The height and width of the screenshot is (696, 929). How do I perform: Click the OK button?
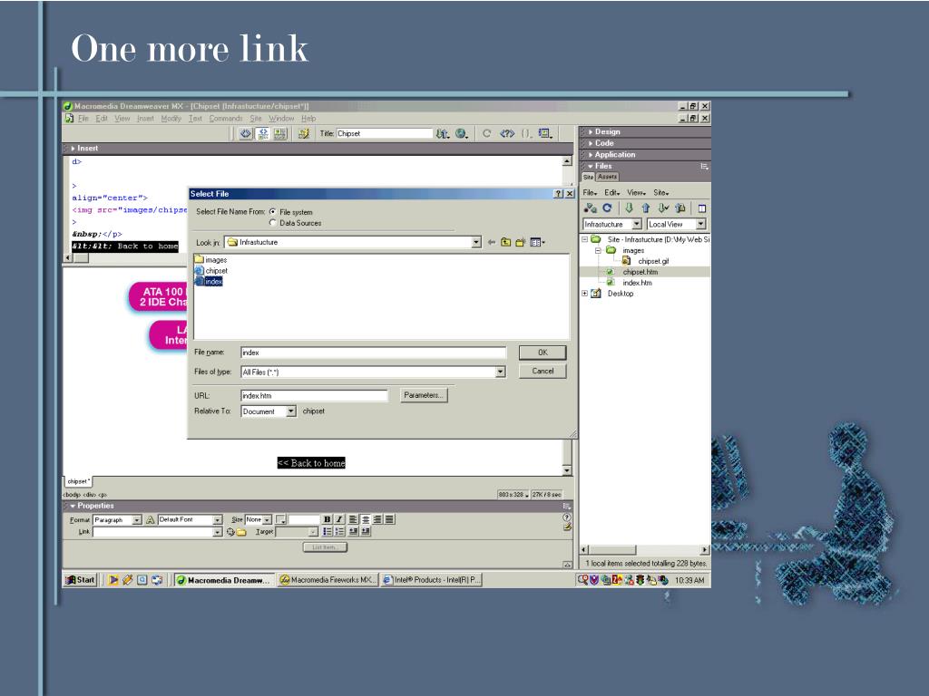[x=543, y=353]
